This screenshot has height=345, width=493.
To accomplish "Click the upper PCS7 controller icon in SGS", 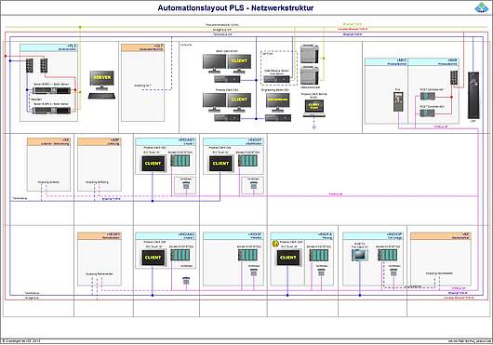I will pyautogui.click(x=428, y=96).
